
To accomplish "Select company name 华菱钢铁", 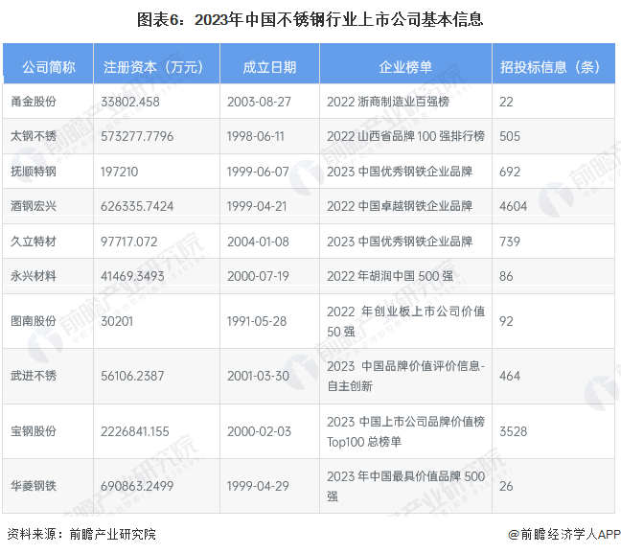I will tap(34, 486).
